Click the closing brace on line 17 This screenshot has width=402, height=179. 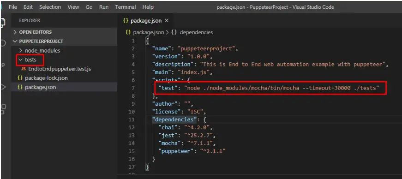click(x=147, y=167)
